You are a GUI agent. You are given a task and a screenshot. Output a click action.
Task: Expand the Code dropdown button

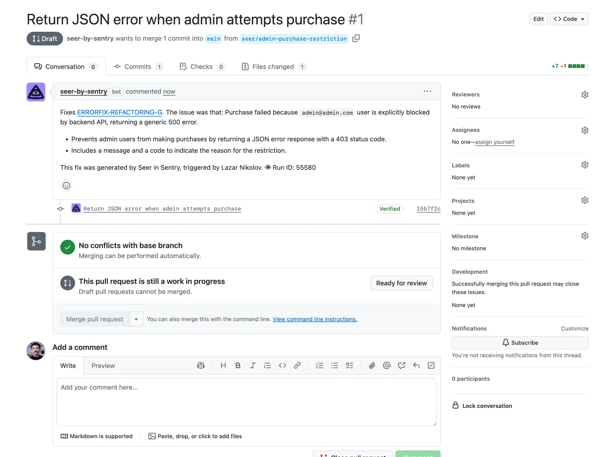coord(569,19)
